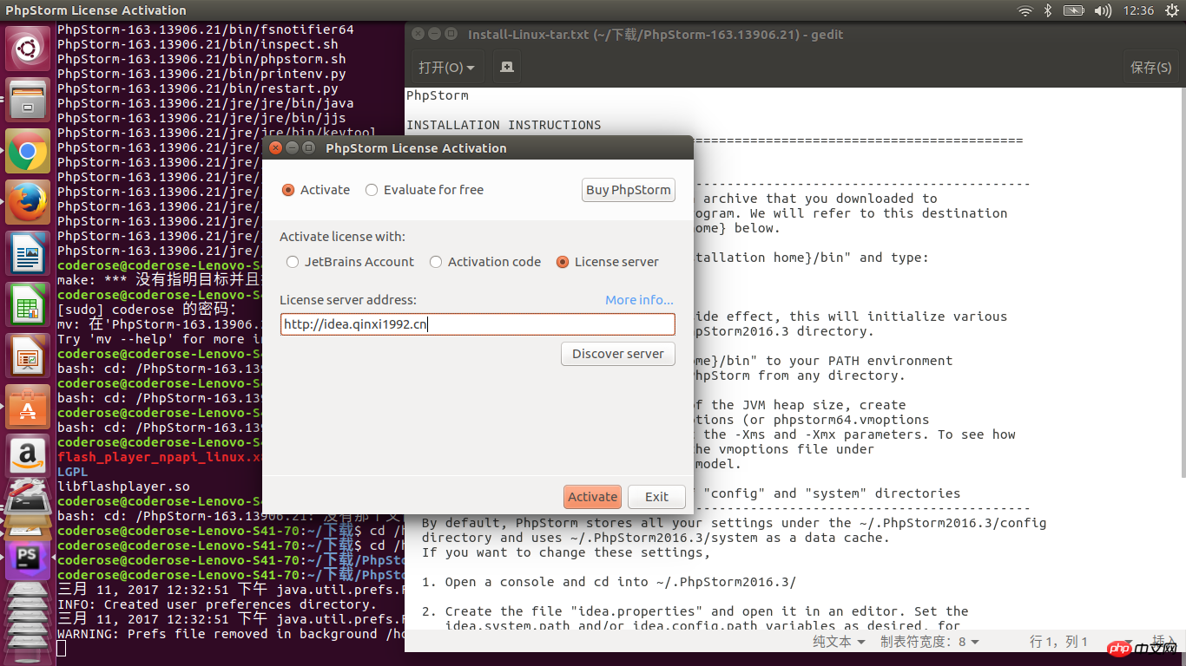Click the Discover server button

(618, 354)
